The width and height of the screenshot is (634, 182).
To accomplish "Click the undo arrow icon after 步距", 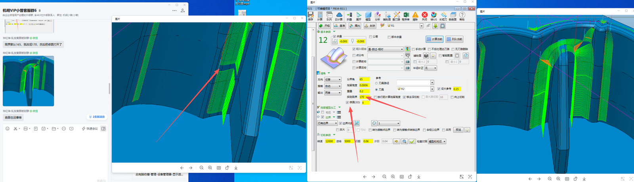I will click(396, 141).
